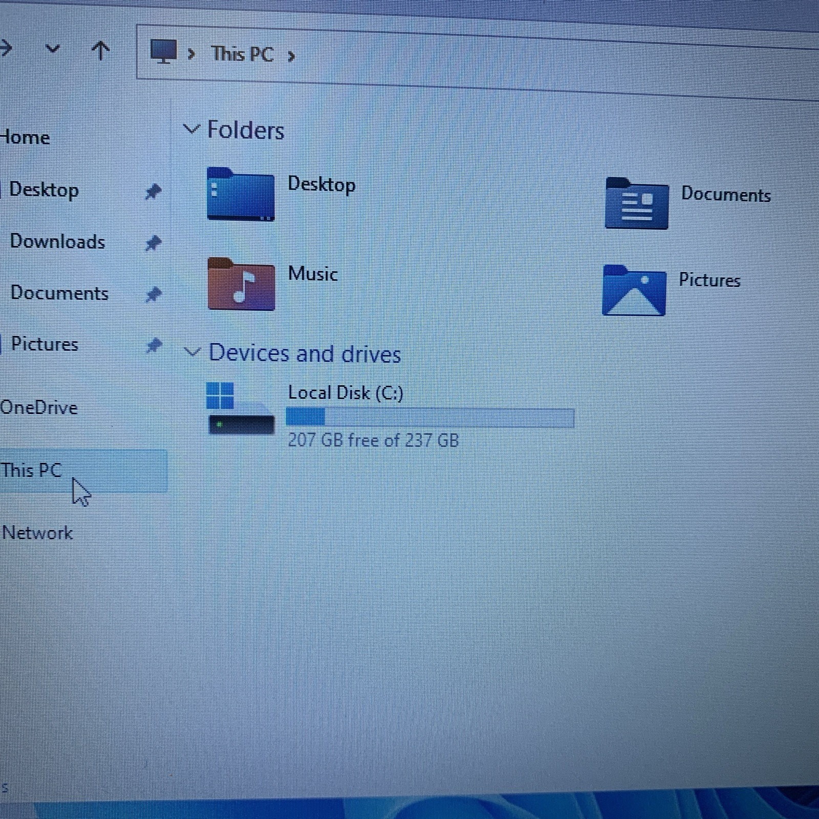Open the Desktop folder icon in main pane
The image size is (819, 819).
(241, 194)
